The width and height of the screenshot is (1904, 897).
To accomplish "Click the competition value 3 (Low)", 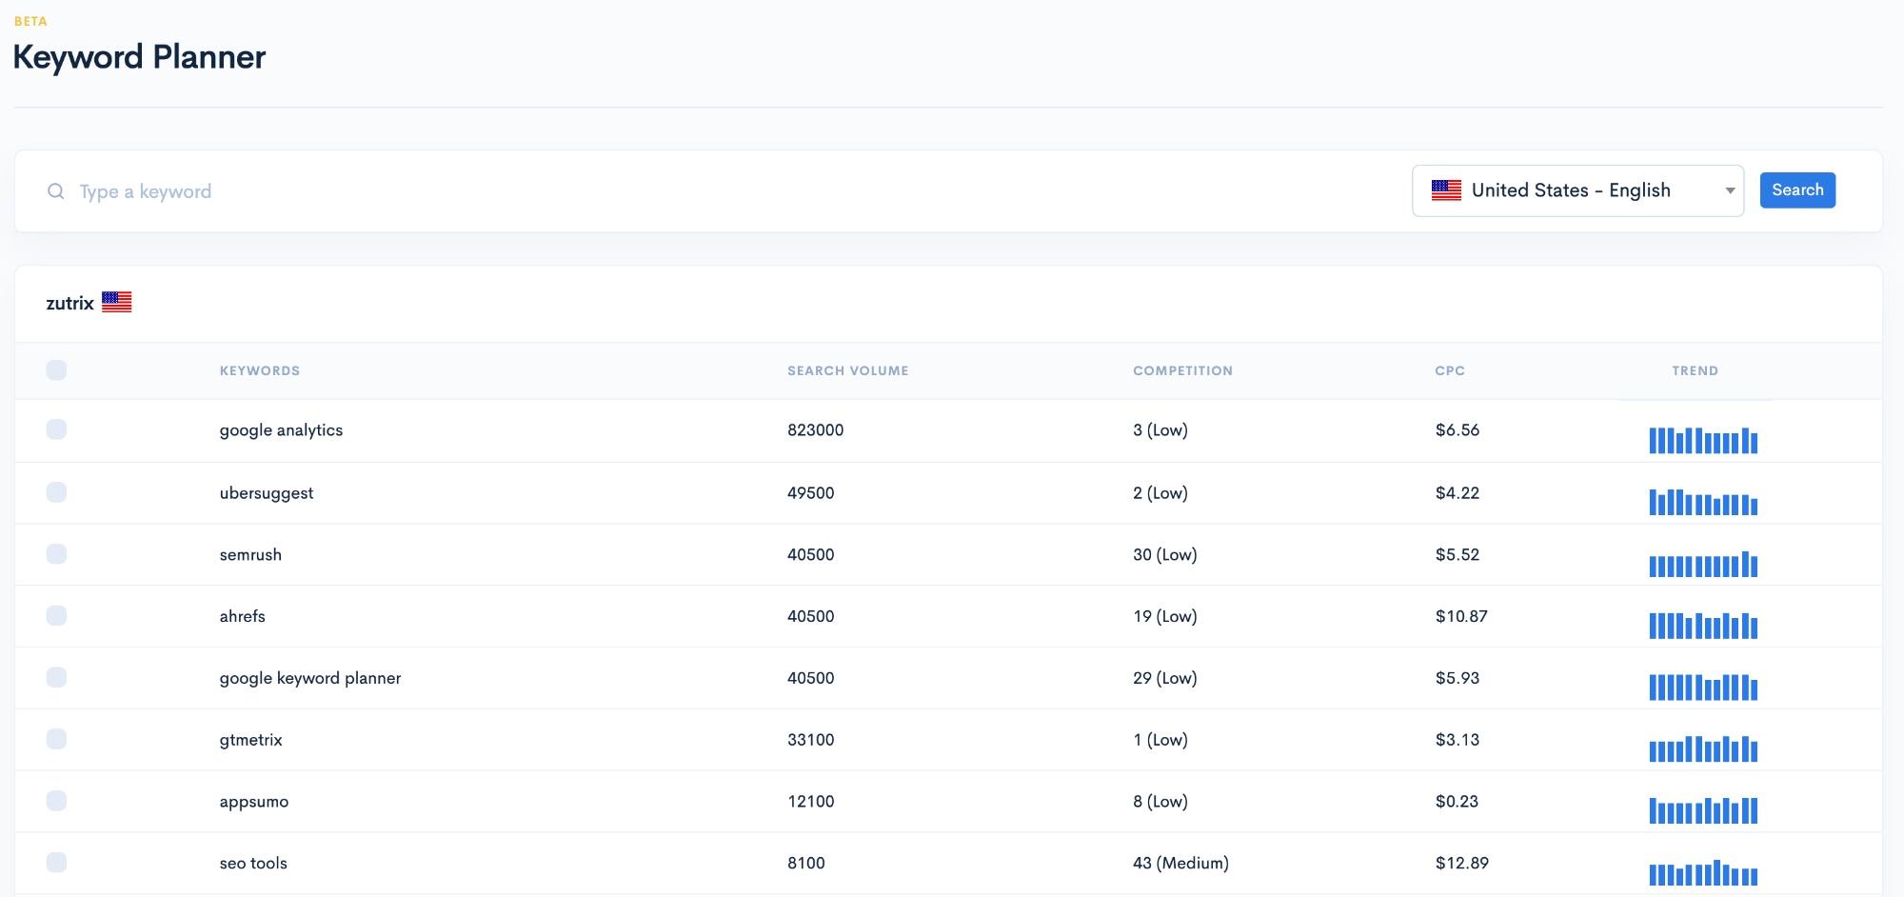I will click(x=1160, y=429).
